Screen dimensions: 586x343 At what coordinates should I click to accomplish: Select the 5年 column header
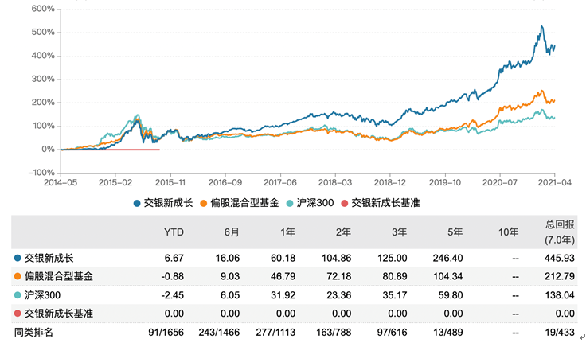[x=455, y=232]
